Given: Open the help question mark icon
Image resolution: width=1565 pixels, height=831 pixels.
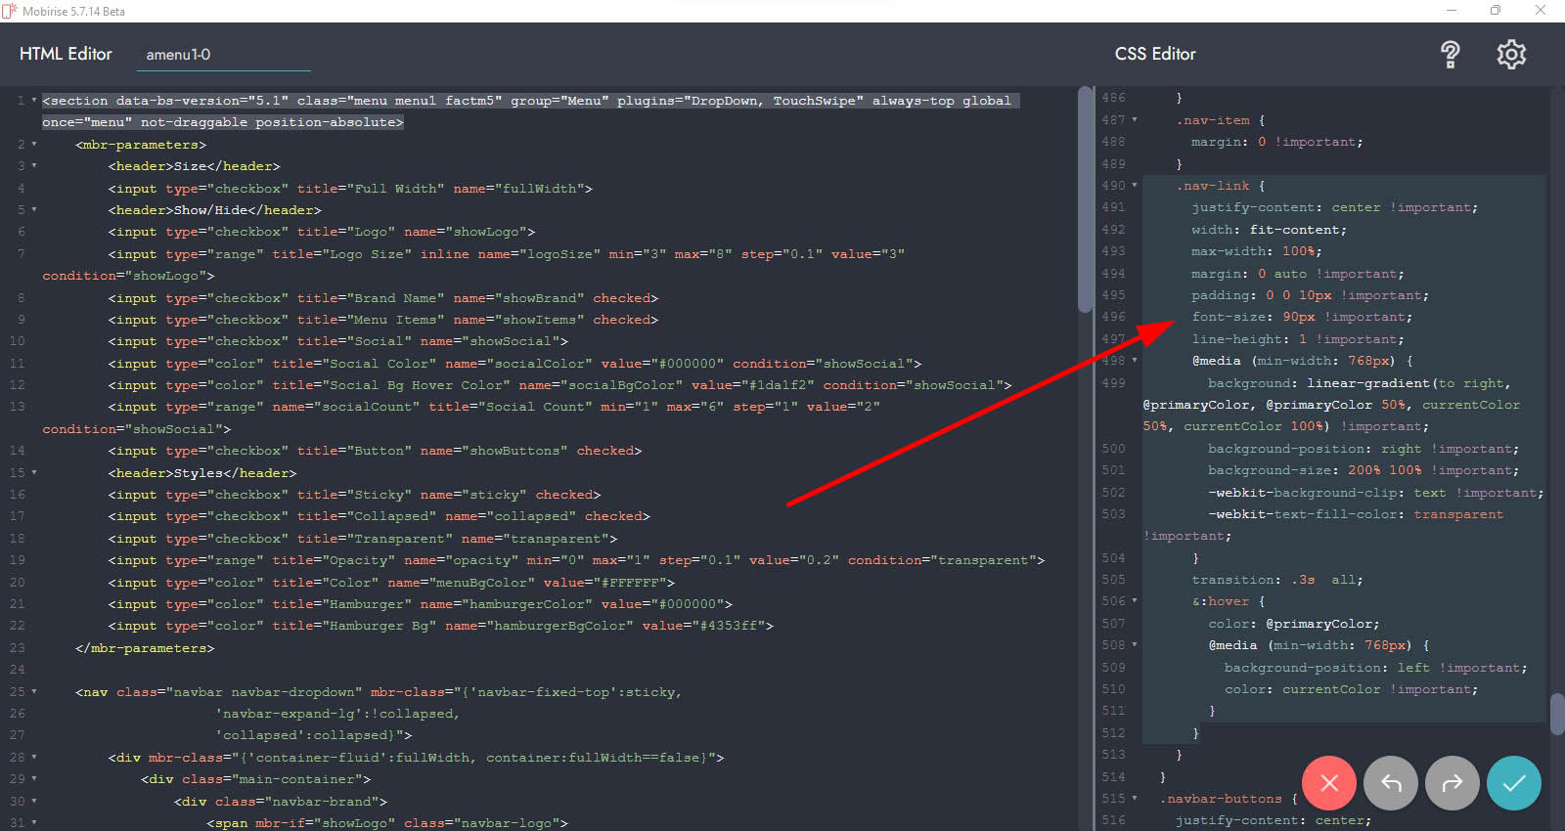Looking at the screenshot, I should tap(1450, 55).
